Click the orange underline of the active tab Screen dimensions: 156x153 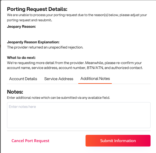95,84
